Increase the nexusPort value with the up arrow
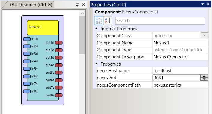The height and width of the screenshot is (114, 212). [204, 76]
